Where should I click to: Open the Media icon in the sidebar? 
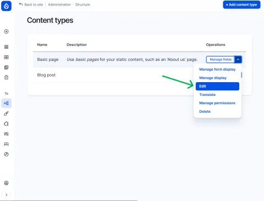(x=6, y=67)
